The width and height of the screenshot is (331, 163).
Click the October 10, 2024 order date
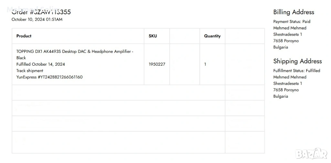[x=37, y=19]
